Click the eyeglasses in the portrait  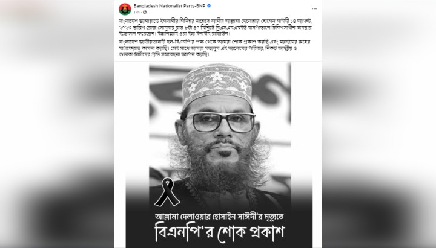tap(220, 122)
